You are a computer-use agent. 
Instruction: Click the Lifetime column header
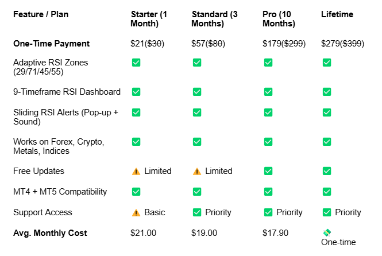click(x=337, y=14)
